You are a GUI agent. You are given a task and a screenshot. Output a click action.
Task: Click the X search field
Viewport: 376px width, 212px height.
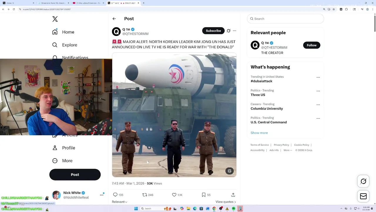[286, 19]
